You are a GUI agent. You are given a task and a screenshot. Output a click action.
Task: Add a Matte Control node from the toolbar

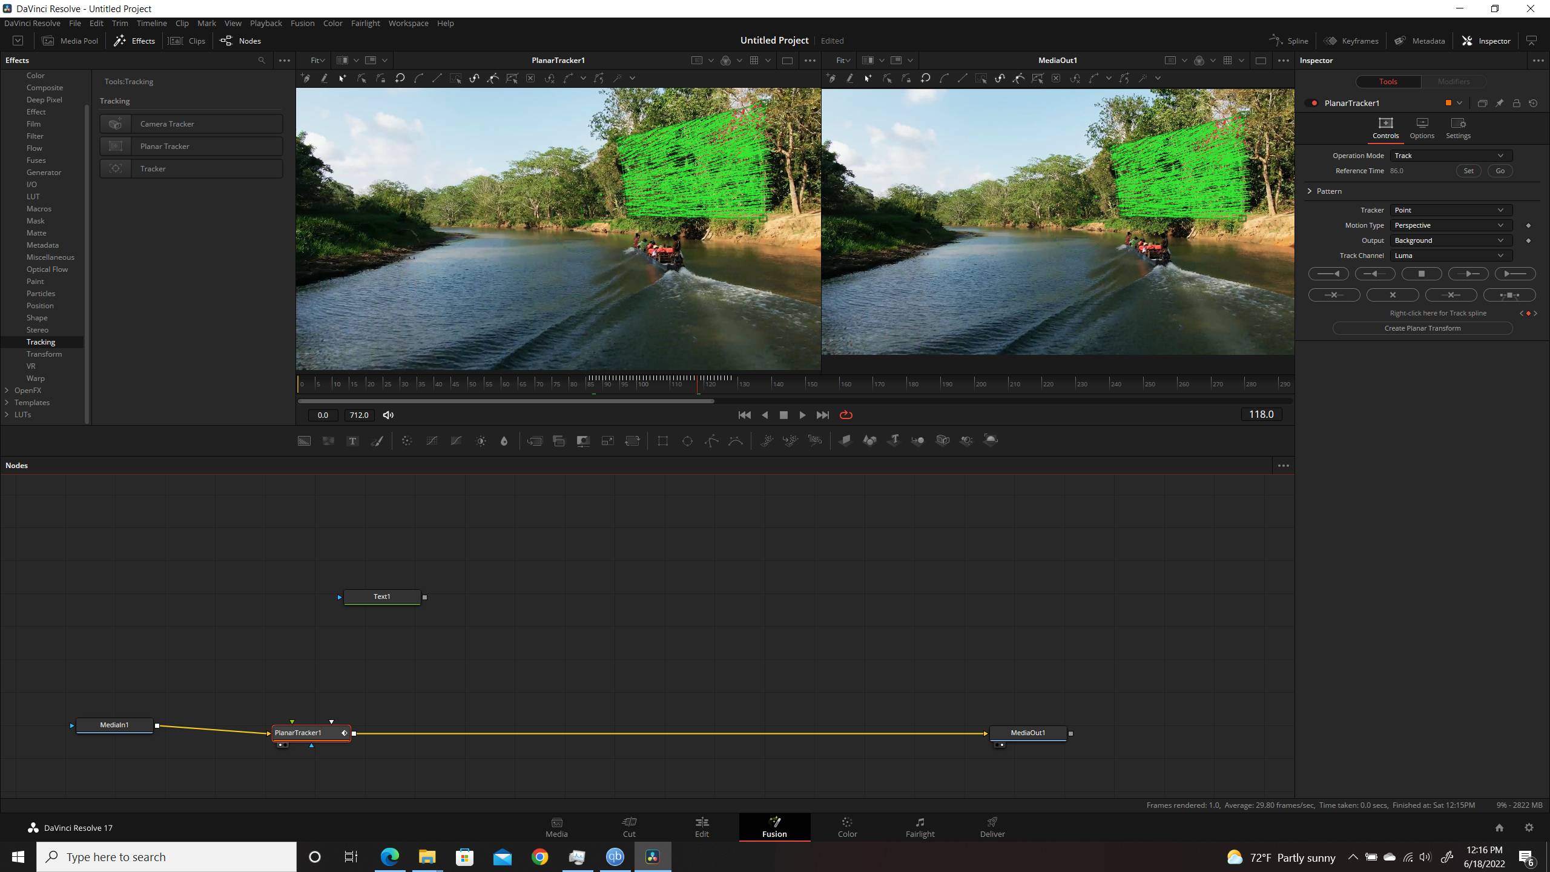coord(583,441)
